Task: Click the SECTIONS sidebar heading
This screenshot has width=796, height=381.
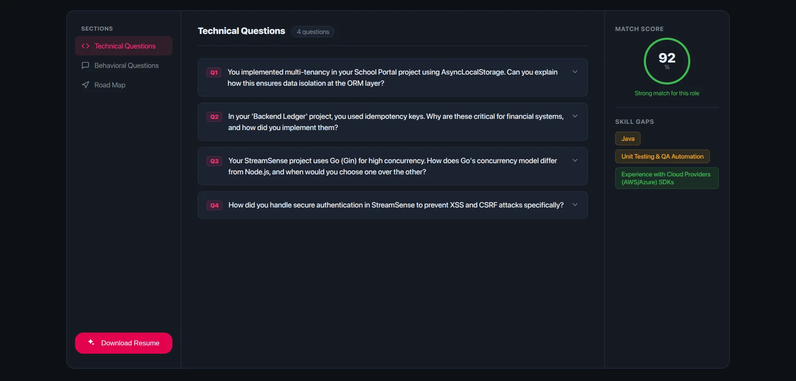Action: 97,29
